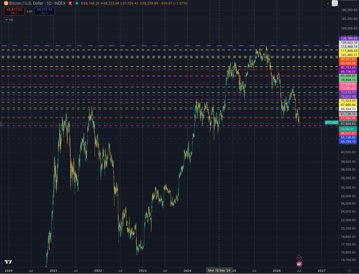Click the 180,000.00 price scale value
359x274 pixels.
(349, 10)
